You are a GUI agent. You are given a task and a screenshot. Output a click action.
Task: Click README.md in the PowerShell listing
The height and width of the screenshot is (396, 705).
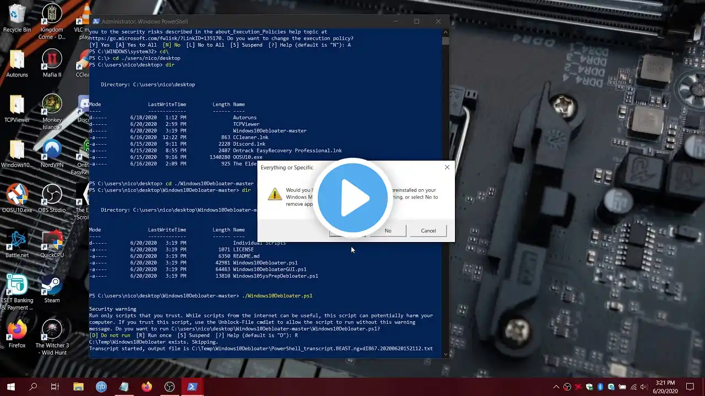246,256
